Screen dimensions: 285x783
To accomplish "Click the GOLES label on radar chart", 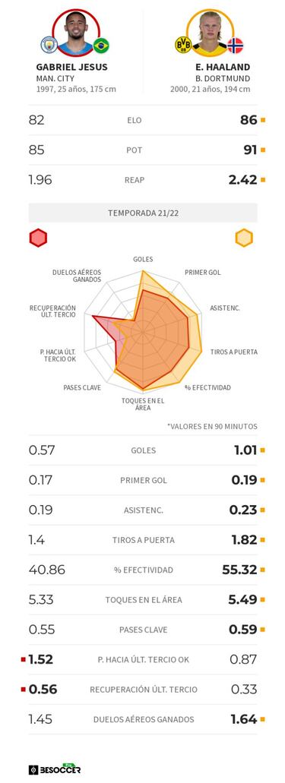I will [x=143, y=260].
